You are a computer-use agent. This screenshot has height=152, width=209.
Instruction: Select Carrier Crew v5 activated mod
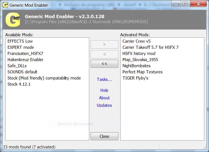click(x=137, y=41)
